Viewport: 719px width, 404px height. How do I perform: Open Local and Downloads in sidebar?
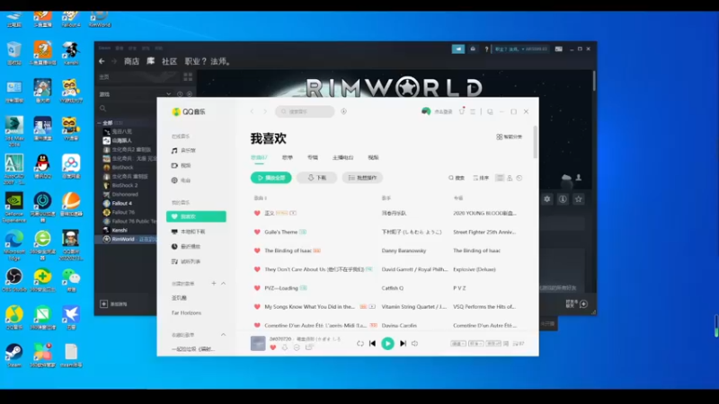click(188, 232)
